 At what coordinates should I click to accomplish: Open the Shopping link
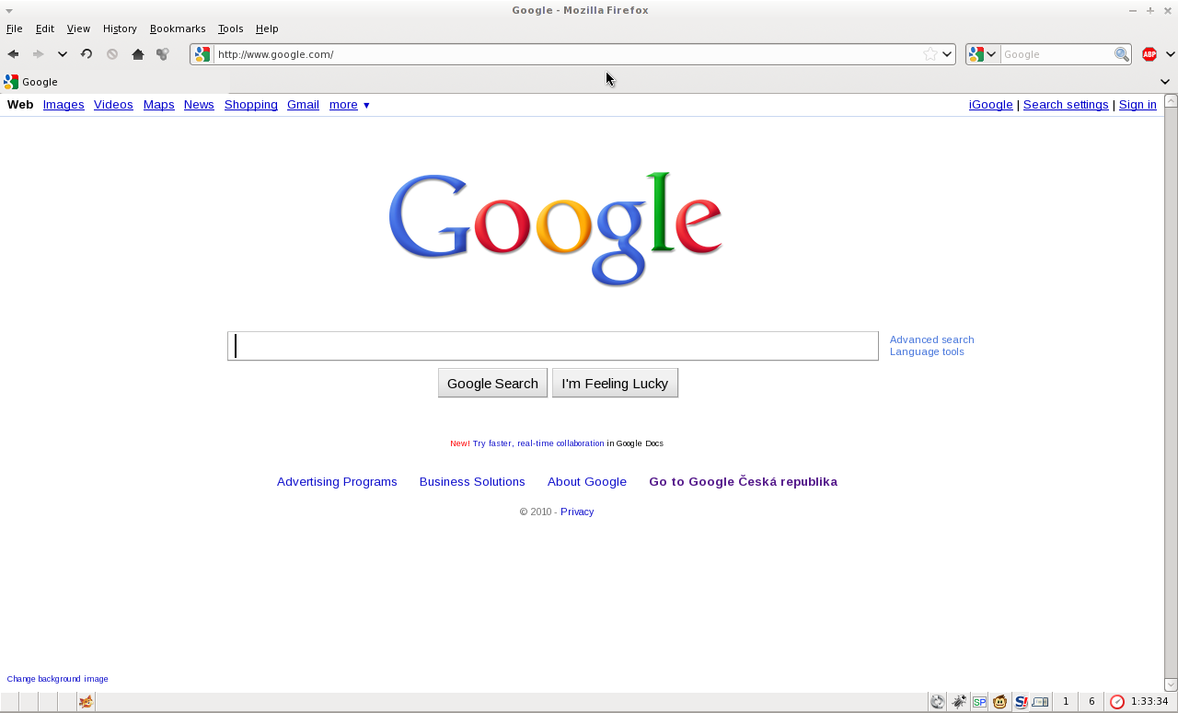pos(251,105)
